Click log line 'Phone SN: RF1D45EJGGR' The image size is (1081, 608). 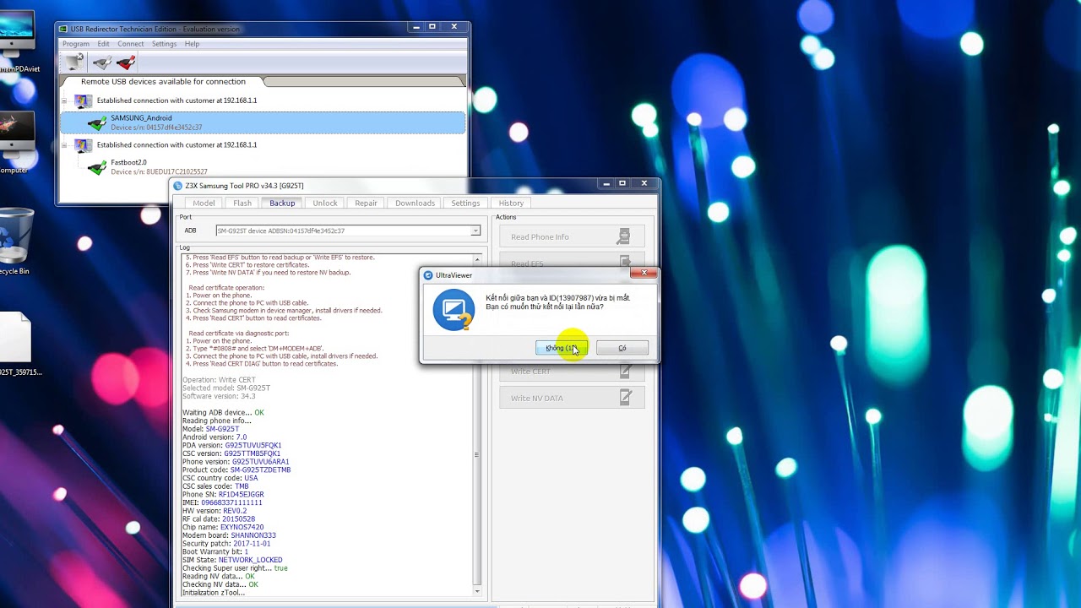(x=223, y=494)
